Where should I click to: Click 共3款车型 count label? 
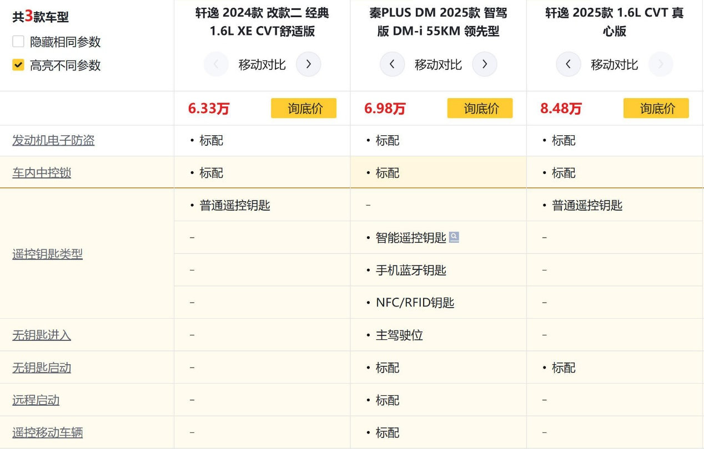coord(41,16)
